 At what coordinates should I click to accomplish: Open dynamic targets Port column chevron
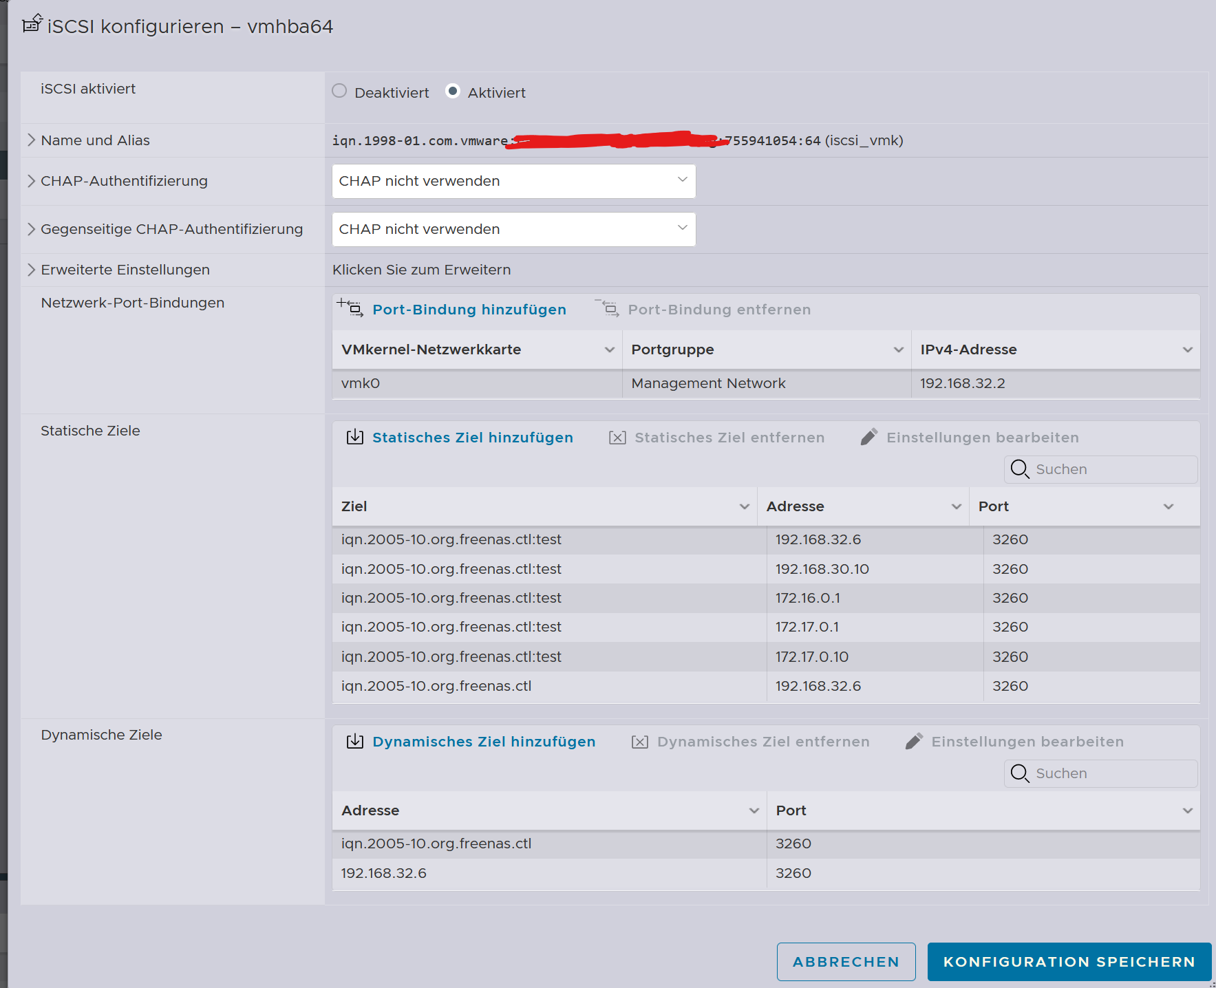click(x=1188, y=810)
